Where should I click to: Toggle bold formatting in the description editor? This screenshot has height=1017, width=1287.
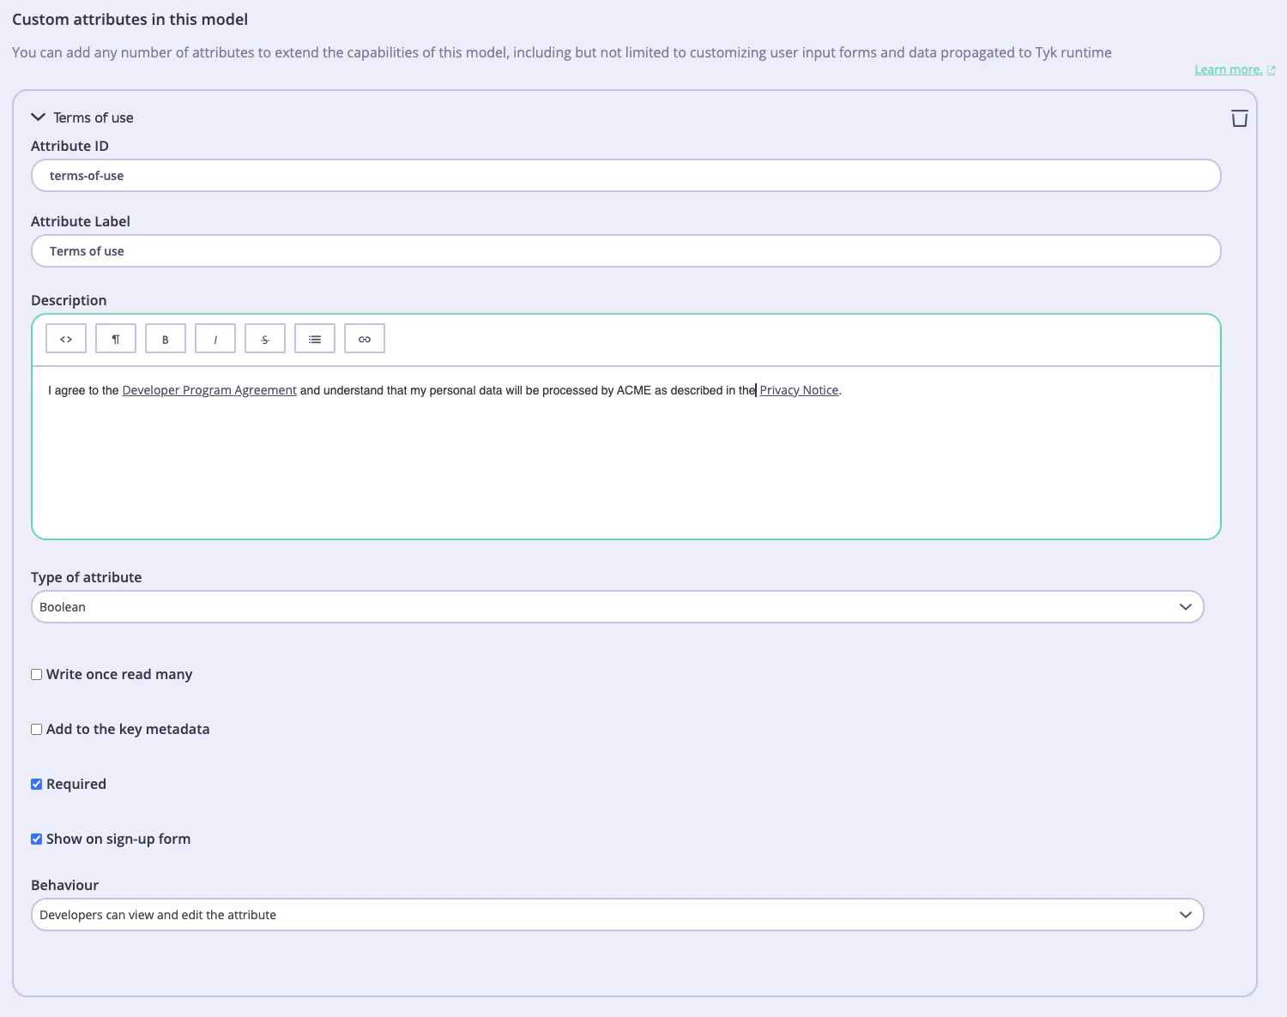click(x=165, y=338)
